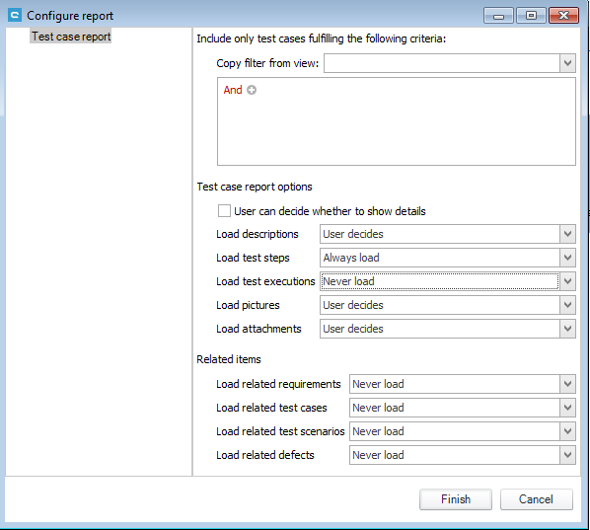Open the Load pictures dropdown
Screen dimensions: 590x530
pyautogui.click(x=448, y=305)
